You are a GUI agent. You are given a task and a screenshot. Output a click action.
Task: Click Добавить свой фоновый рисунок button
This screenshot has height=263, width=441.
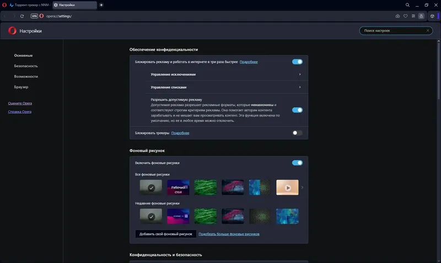(166, 234)
